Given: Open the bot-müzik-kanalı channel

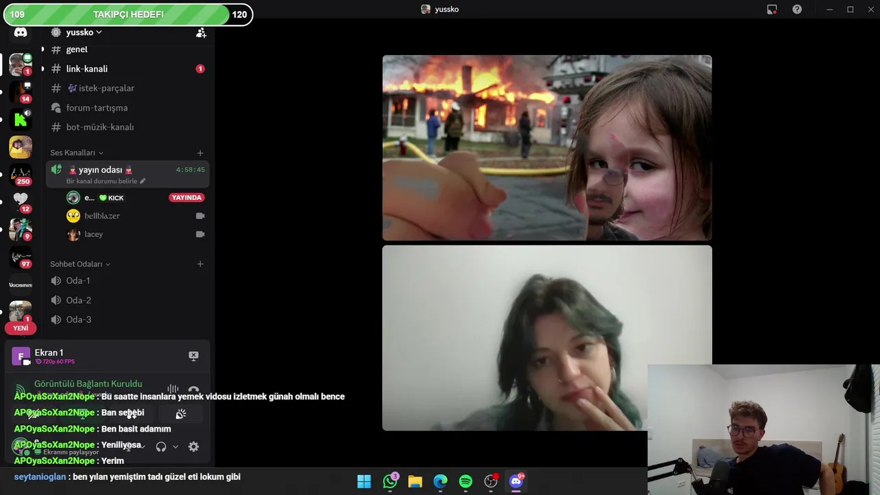Looking at the screenshot, I should click(x=128, y=127).
